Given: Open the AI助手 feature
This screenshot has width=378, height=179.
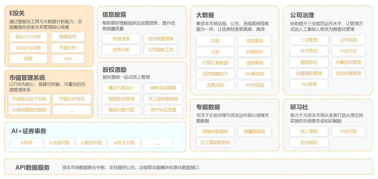Looking at the screenshot, I should click(x=26, y=143).
